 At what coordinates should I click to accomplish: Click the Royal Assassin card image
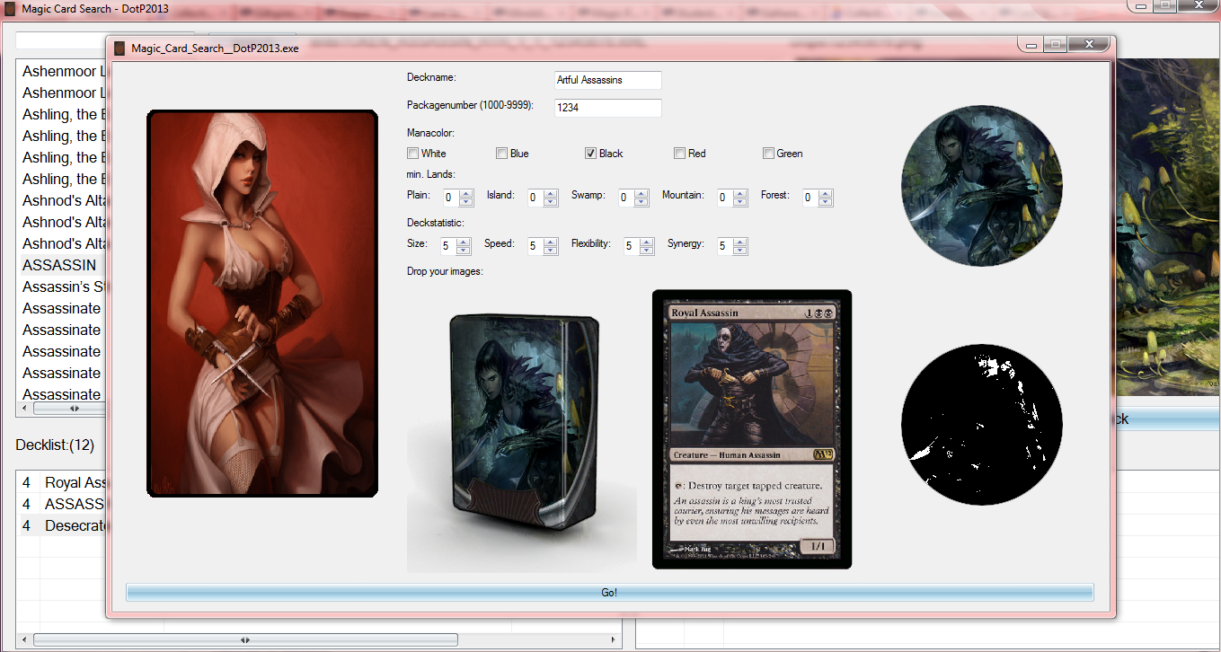point(752,429)
